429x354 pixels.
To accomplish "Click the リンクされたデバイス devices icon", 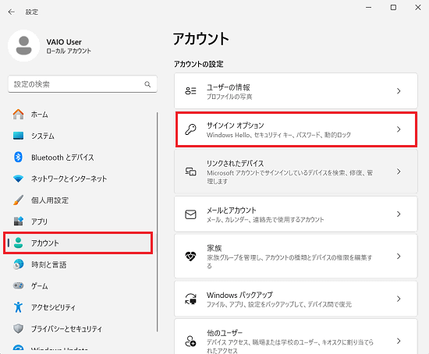I will 190,172.
